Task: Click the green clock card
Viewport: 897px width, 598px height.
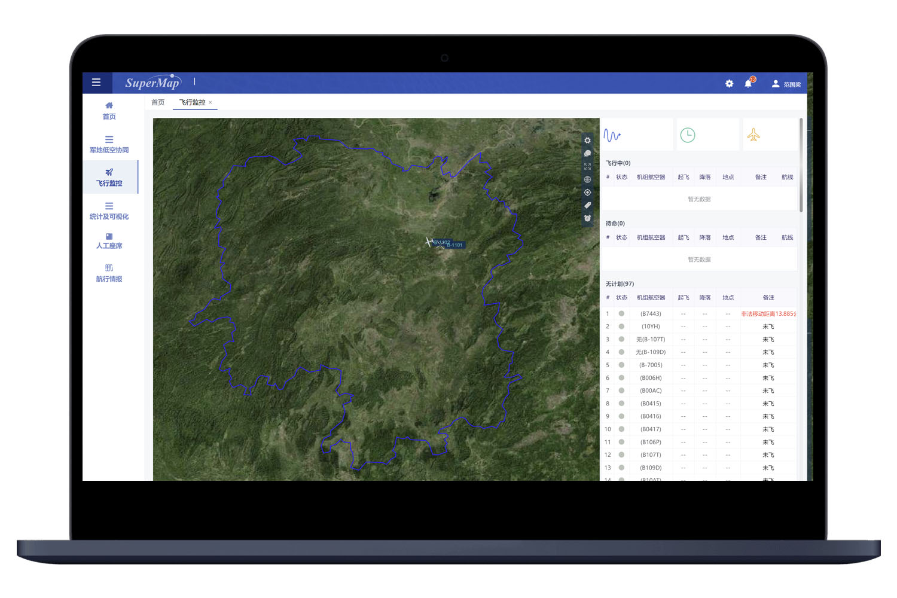Action: coord(707,135)
